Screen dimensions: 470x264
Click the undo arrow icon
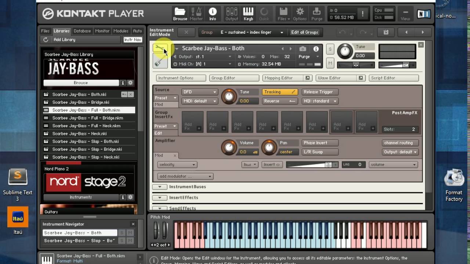point(342,32)
